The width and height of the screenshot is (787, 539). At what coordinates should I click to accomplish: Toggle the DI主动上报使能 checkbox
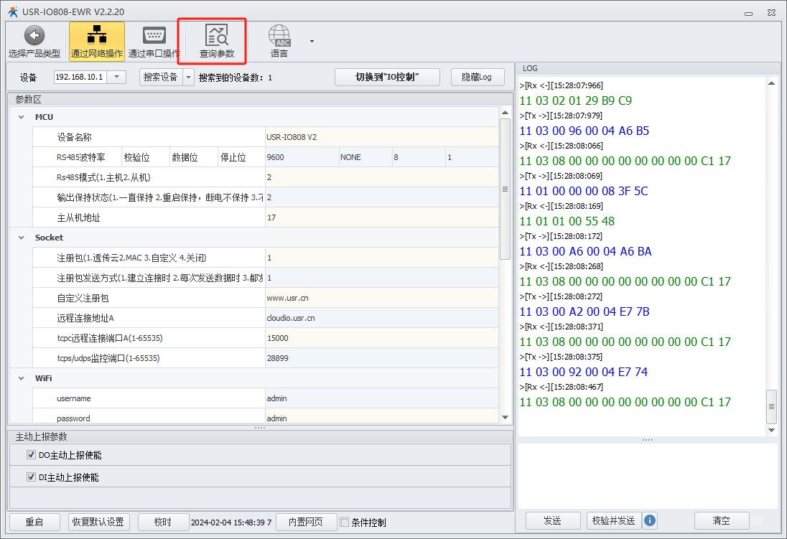pos(31,477)
